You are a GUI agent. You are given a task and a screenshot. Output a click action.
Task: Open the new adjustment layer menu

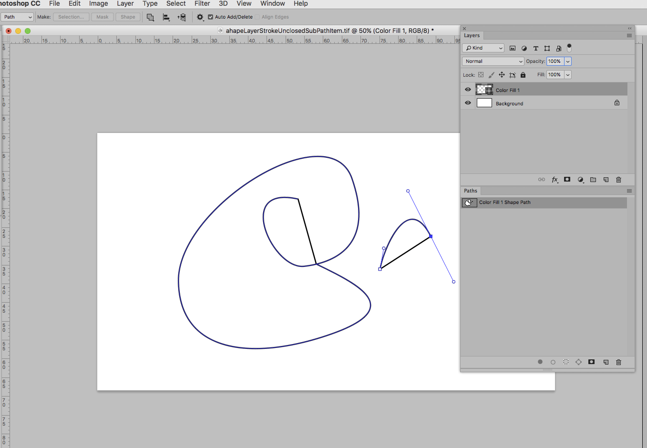pyautogui.click(x=580, y=180)
